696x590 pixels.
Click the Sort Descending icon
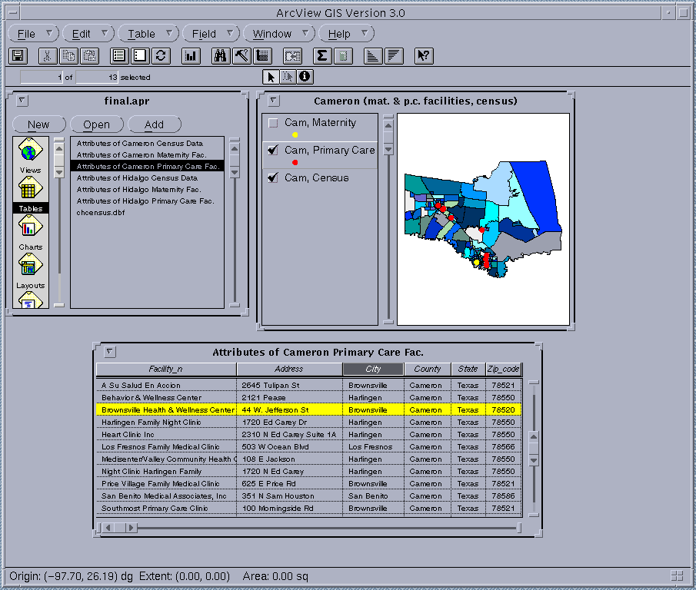tap(394, 56)
